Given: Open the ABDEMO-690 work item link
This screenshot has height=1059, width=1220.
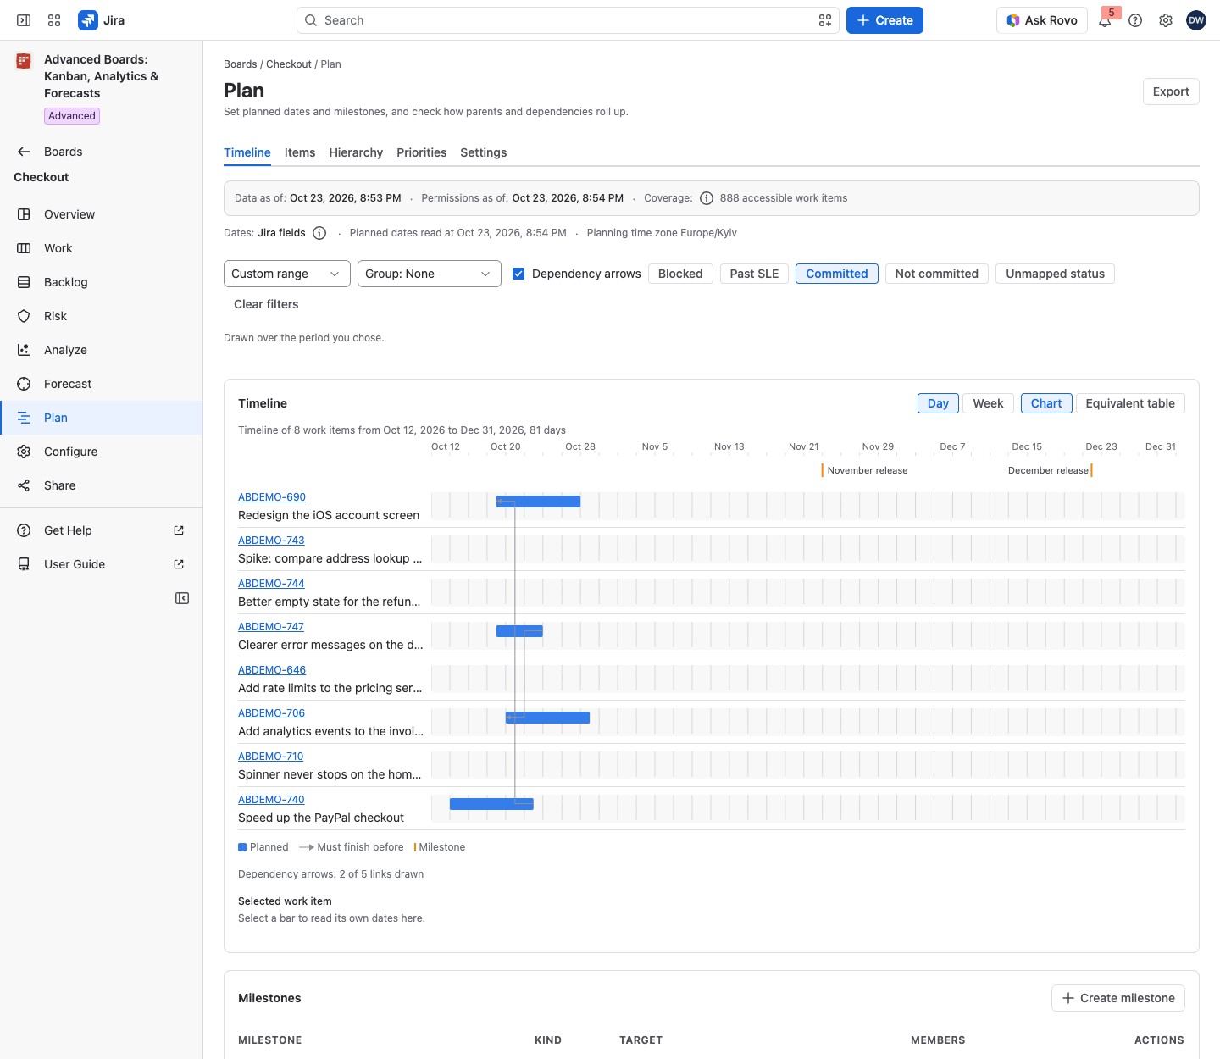Looking at the screenshot, I should (x=272, y=497).
